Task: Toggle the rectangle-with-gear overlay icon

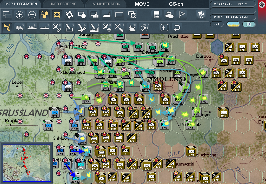Action: [132, 15]
